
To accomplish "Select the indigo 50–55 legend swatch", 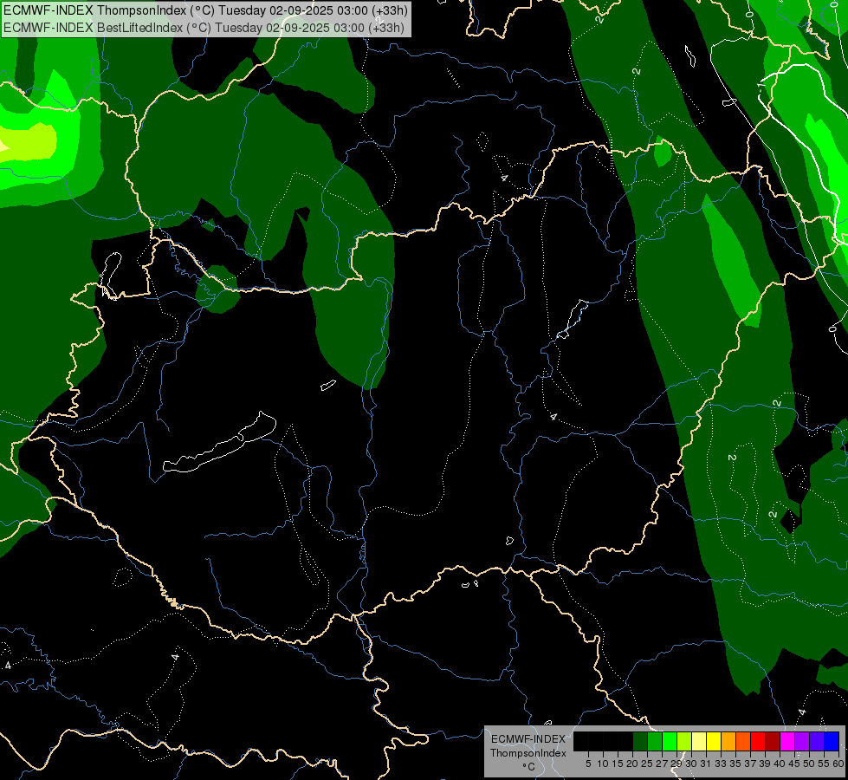I will pyautogui.click(x=817, y=741).
